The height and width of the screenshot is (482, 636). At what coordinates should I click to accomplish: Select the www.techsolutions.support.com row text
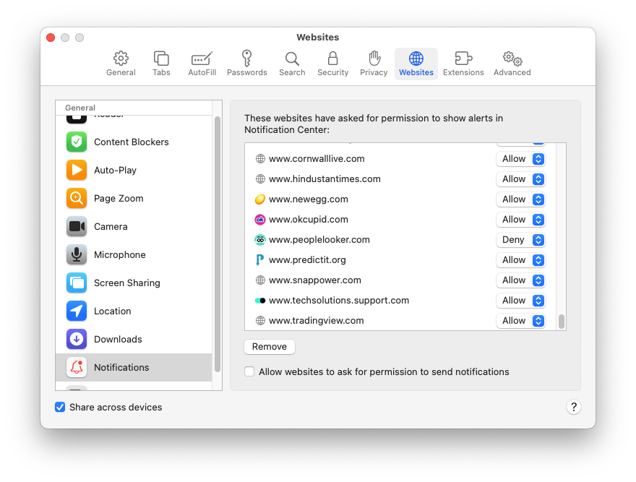point(339,300)
